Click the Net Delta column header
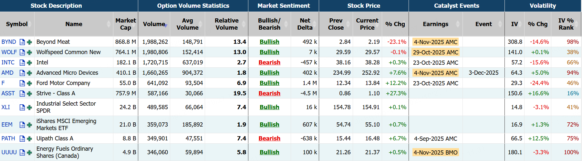This screenshot has width=582, height=161. 305,24
